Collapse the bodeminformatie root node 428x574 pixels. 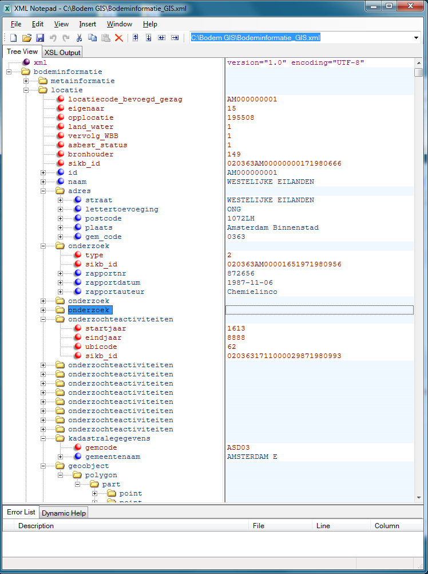pyautogui.click(x=9, y=72)
